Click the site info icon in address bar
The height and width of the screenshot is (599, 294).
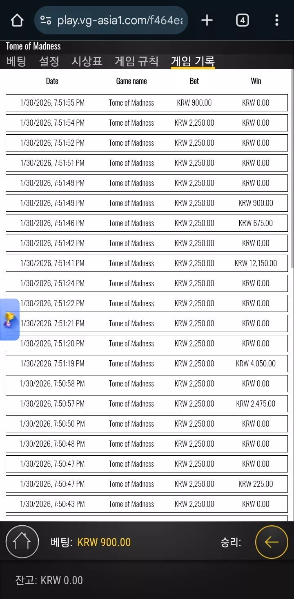pyautogui.click(x=46, y=20)
